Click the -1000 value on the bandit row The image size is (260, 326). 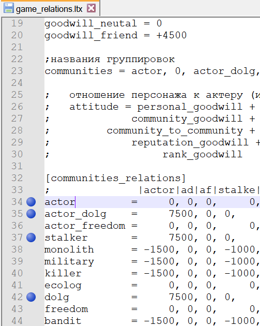[x=240, y=321]
